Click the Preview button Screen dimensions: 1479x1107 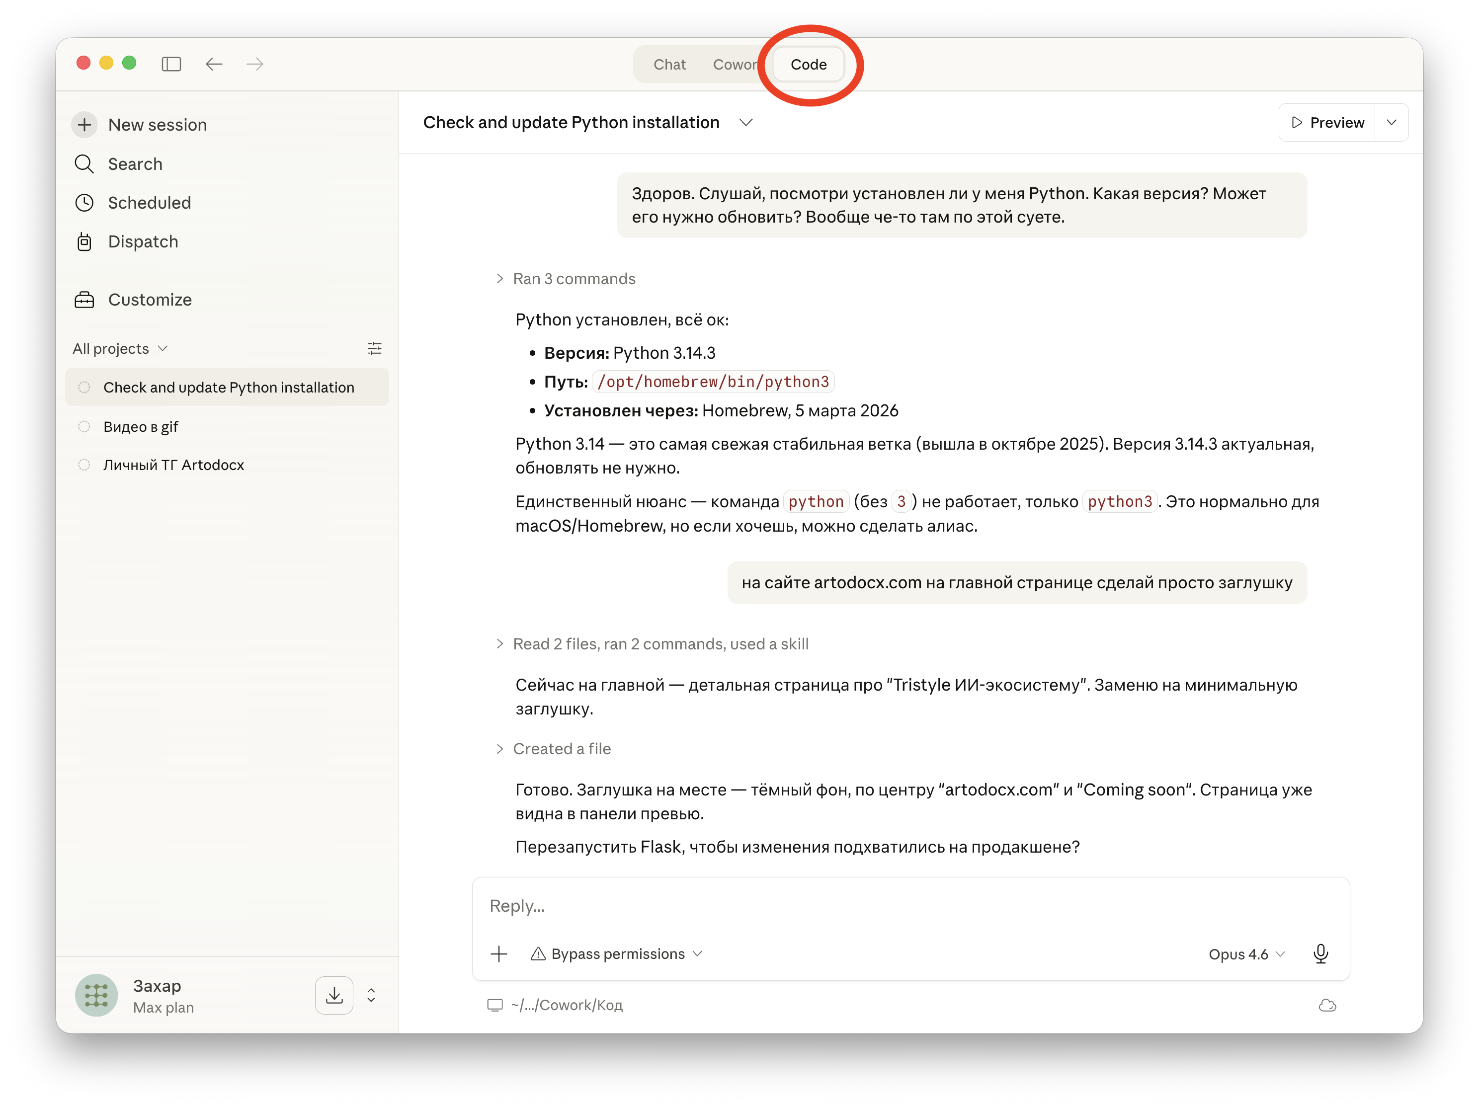1327,122
